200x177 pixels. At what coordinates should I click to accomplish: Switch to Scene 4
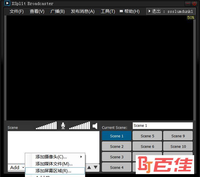(116, 167)
